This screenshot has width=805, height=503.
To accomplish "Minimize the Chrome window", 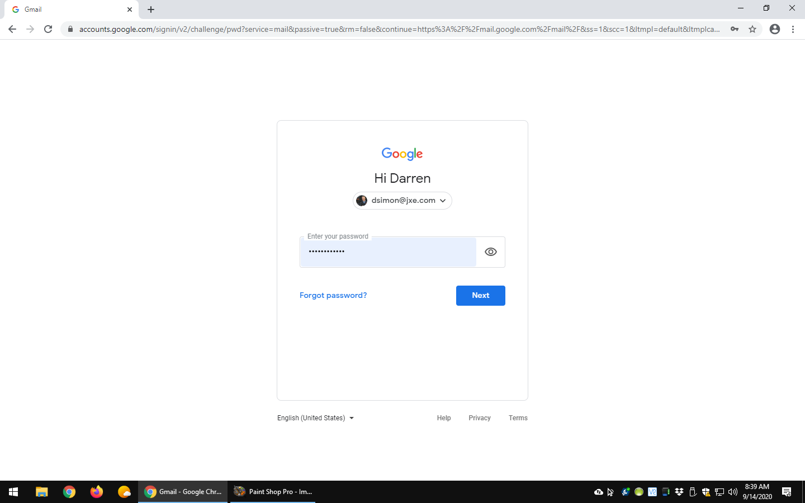I will [741, 8].
